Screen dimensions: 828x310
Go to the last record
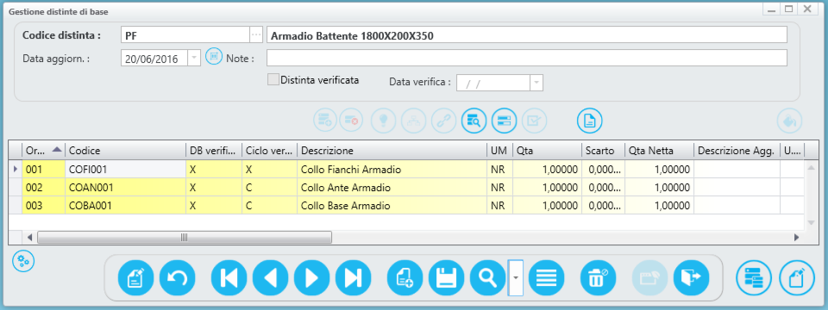[354, 278]
